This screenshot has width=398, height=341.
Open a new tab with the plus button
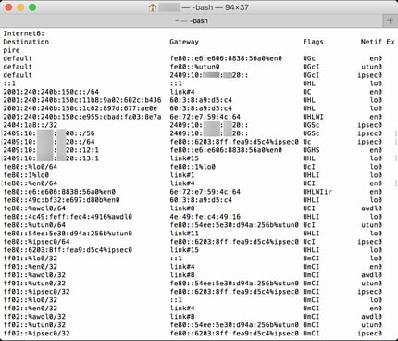coord(390,21)
